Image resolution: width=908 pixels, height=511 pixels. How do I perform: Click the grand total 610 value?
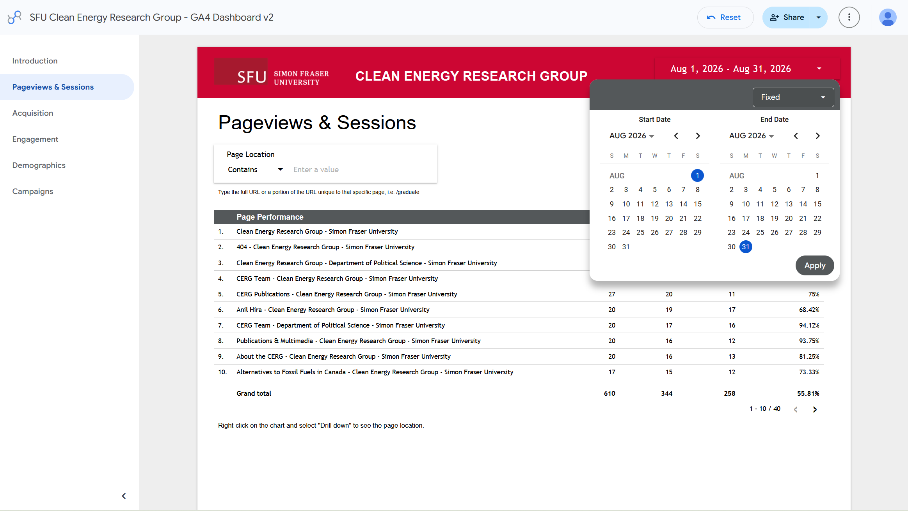(x=609, y=393)
